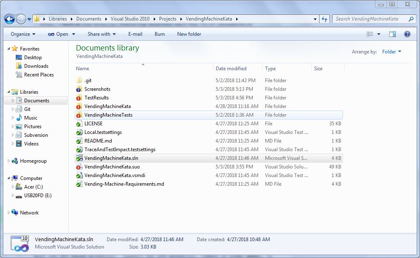
Task: Select the VendingMachineKata.sln file icon
Action: pos(79,158)
